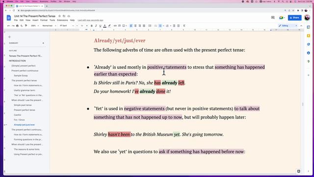The image size is (314, 177).
Task: Open the Insert menu
Action: (35, 20)
